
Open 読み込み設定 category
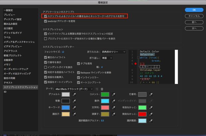tap(11, 24)
